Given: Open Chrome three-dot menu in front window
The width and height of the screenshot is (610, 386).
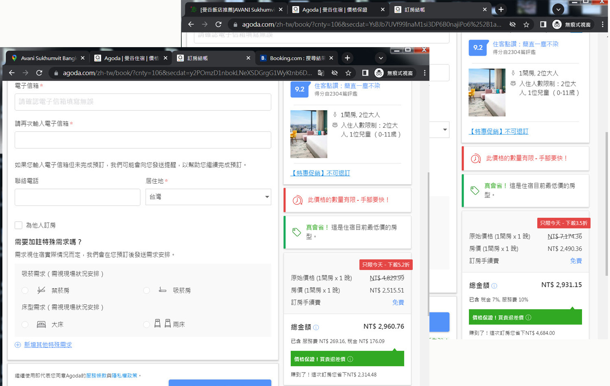Looking at the screenshot, I should [x=425, y=73].
